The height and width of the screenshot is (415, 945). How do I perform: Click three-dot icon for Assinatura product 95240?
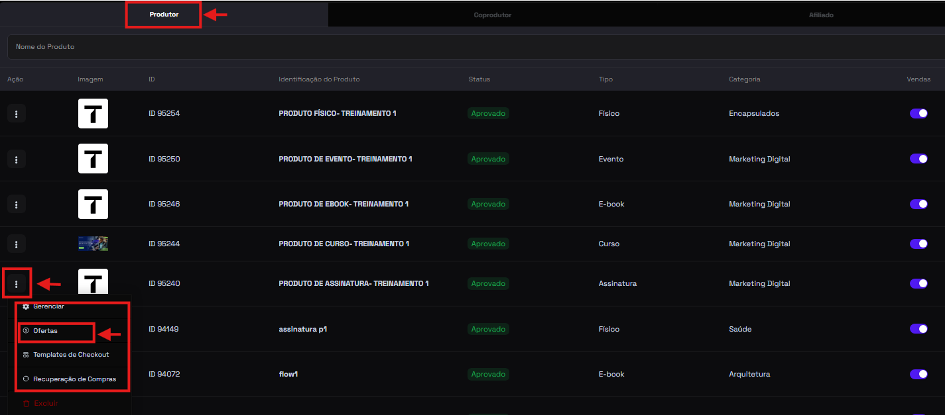point(16,285)
